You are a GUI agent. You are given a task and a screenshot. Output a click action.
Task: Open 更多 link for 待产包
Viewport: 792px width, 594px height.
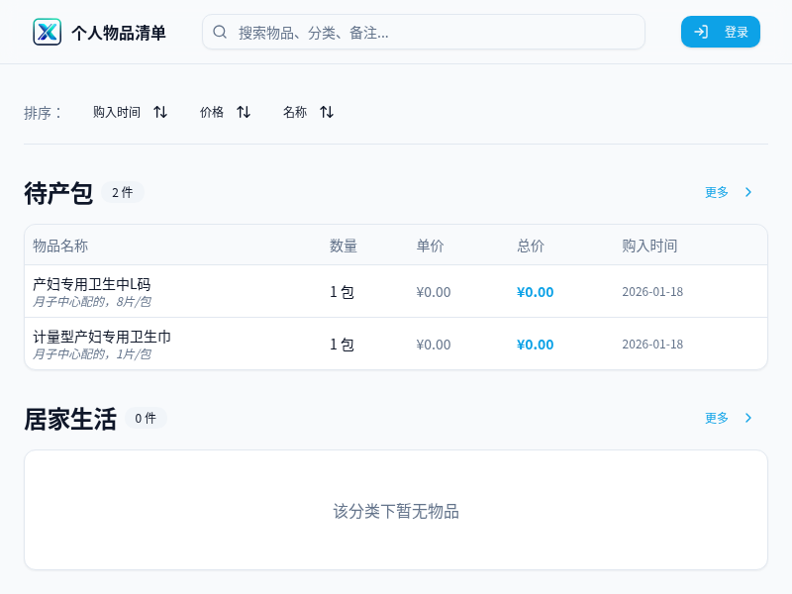(x=717, y=192)
